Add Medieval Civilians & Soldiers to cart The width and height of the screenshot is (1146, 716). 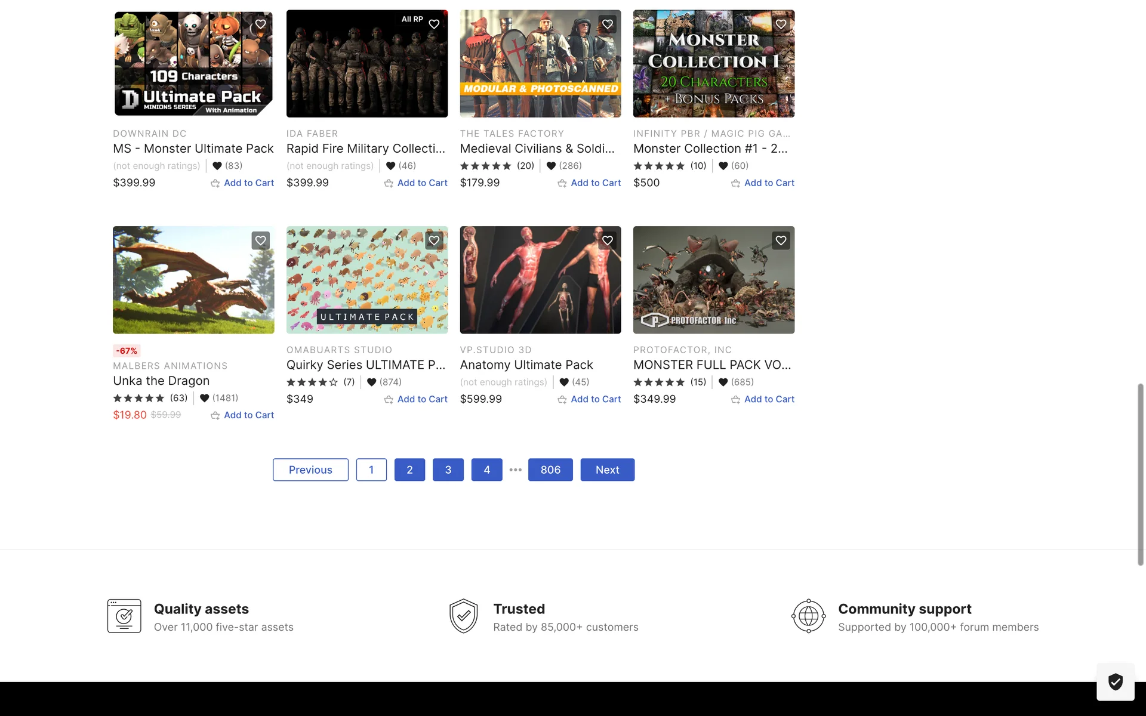(595, 183)
